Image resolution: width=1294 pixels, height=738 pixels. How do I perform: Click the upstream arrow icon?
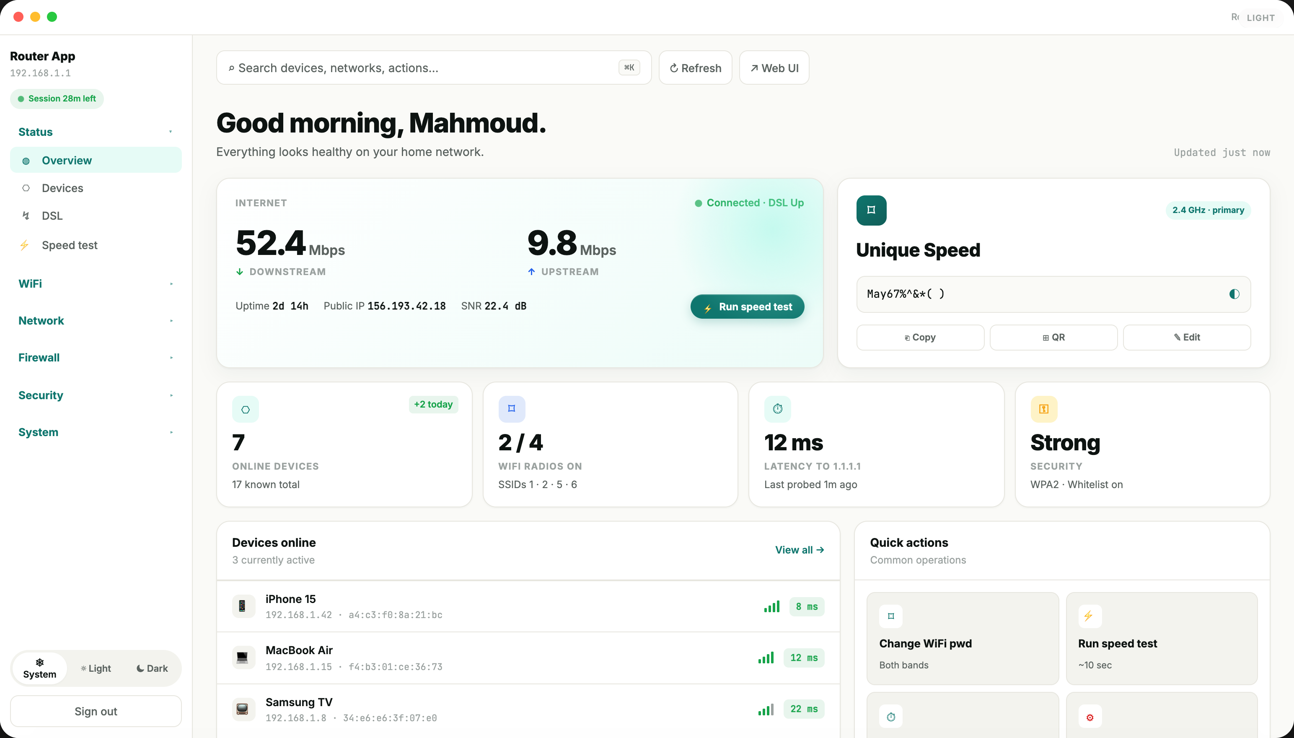[x=531, y=272]
